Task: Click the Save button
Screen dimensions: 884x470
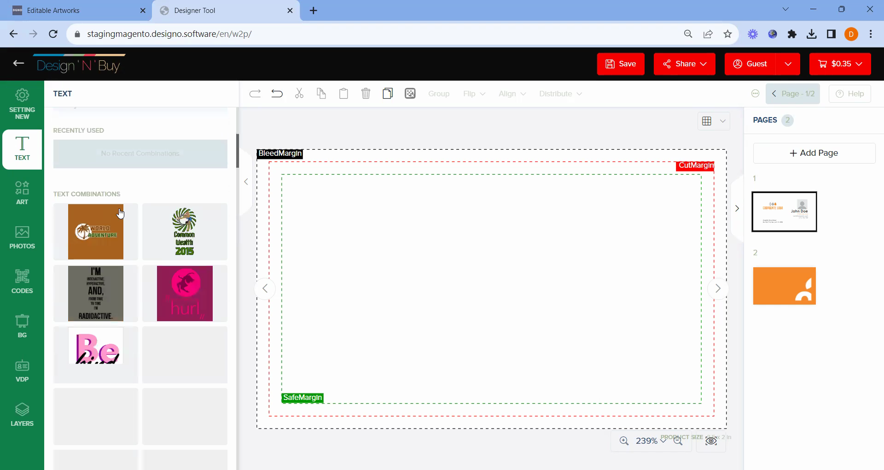Action: coord(620,64)
